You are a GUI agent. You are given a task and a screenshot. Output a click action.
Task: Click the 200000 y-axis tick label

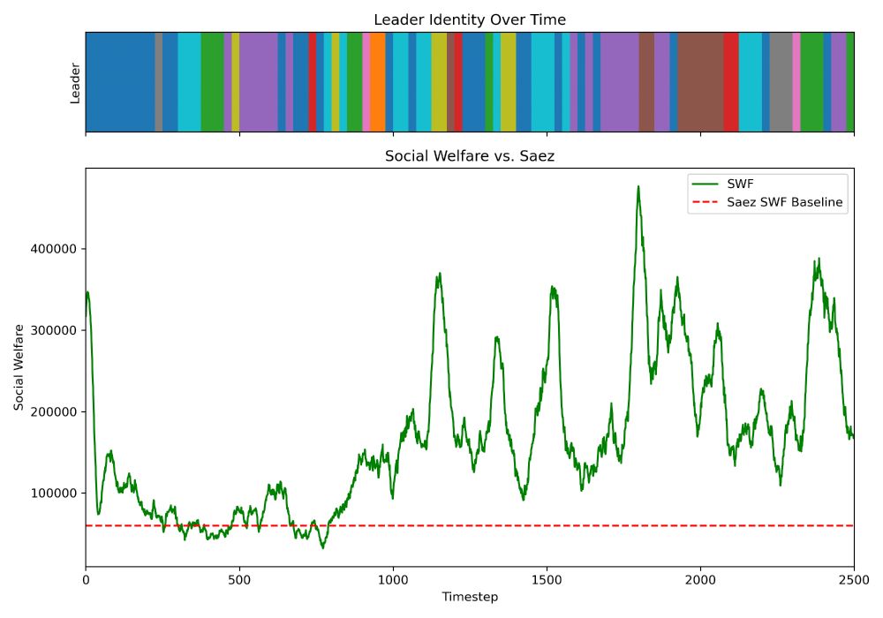tap(53, 412)
